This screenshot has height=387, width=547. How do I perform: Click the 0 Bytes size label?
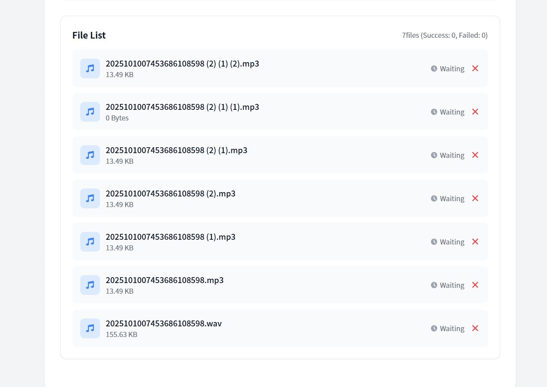tap(117, 118)
